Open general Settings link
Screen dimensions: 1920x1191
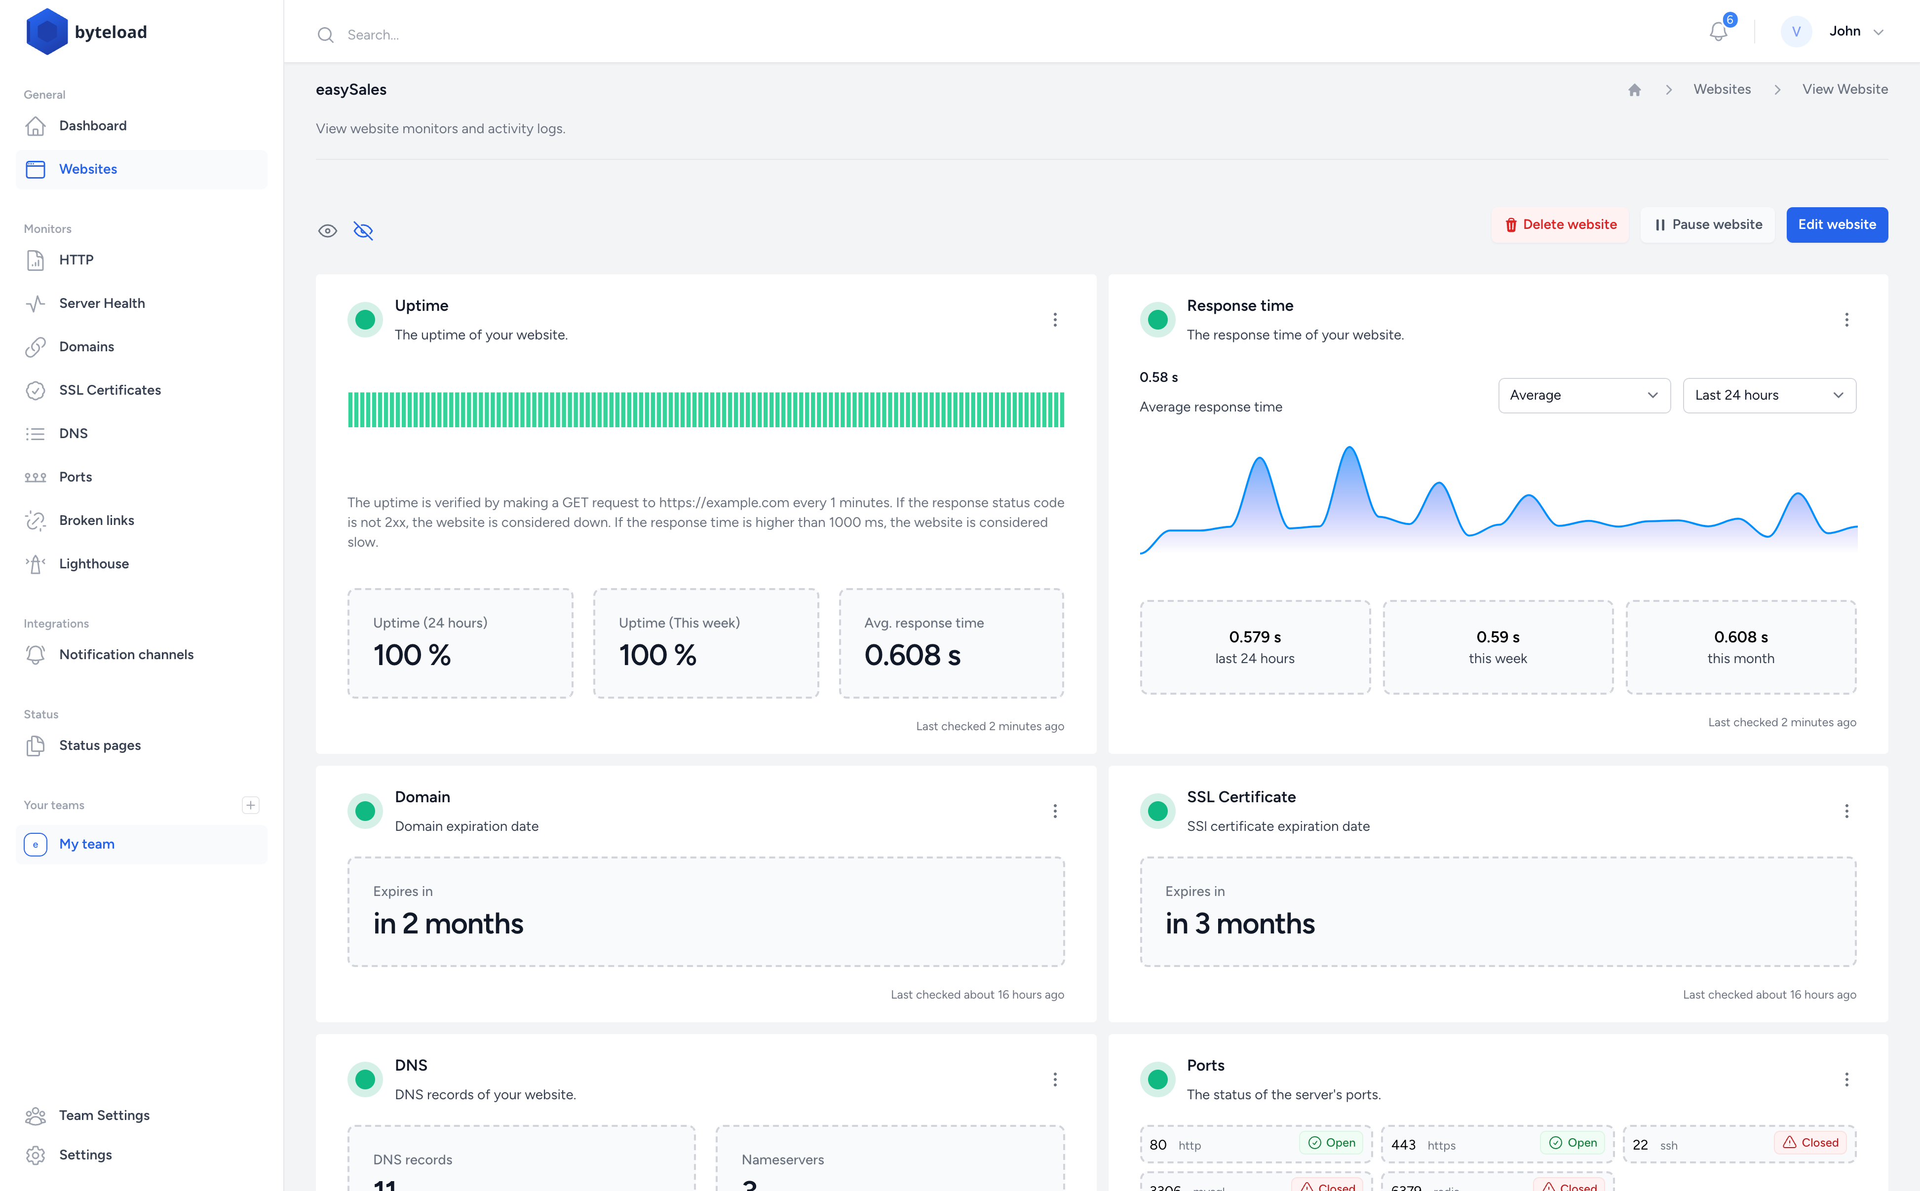(x=142, y=1155)
